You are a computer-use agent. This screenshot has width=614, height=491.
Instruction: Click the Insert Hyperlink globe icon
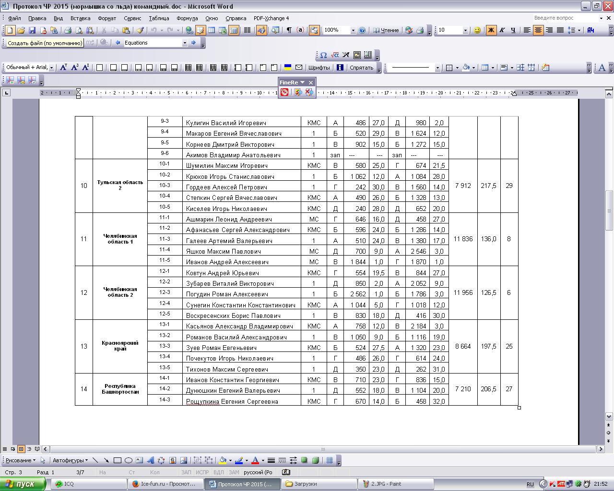pos(189,30)
